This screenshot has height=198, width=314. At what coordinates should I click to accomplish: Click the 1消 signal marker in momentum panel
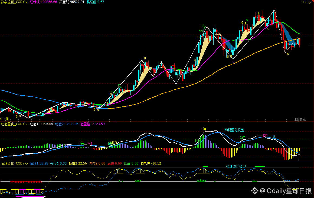pyautogui.click(x=204, y=129)
